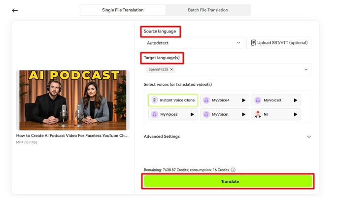
Task: Select the Instant Voice Clone option
Action: 173,100
